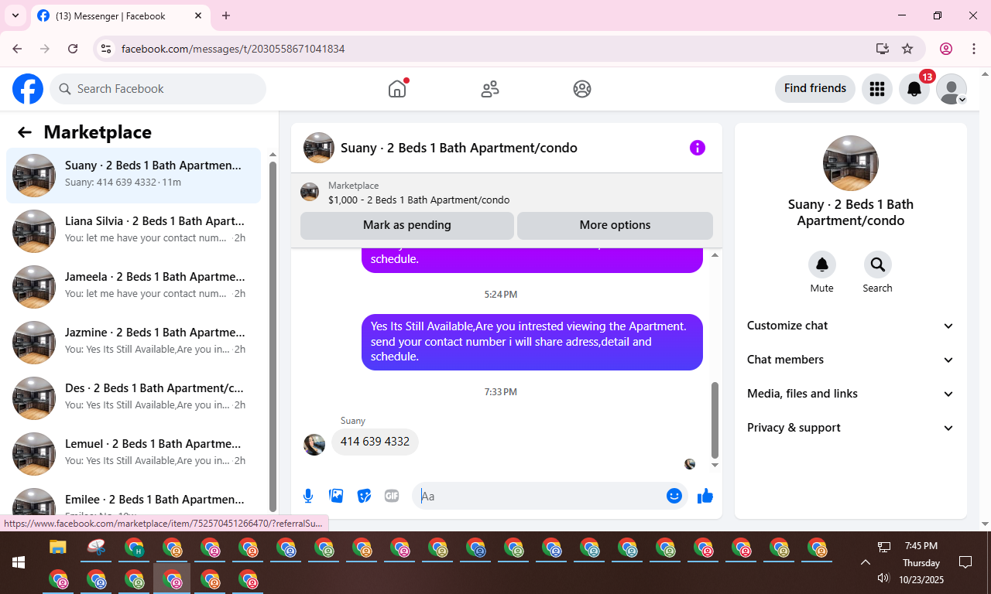Open the tab search dropdown arrow
The width and height of the screenshot is (991, 594).
(15, 15)
